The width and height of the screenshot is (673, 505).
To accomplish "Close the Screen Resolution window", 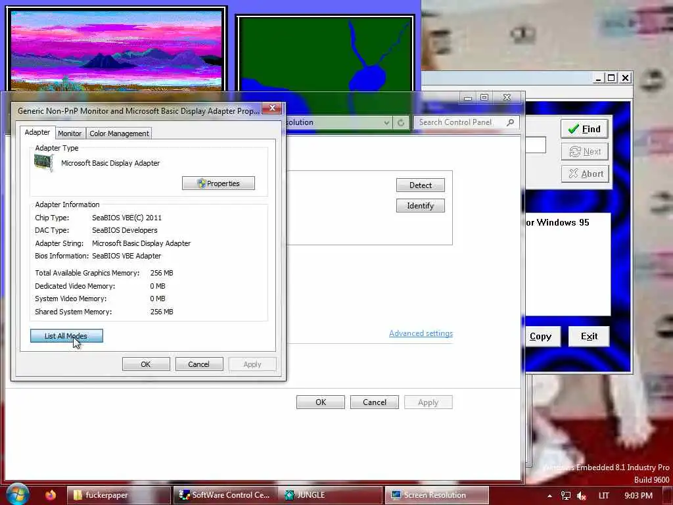I will tap(507, 97).
